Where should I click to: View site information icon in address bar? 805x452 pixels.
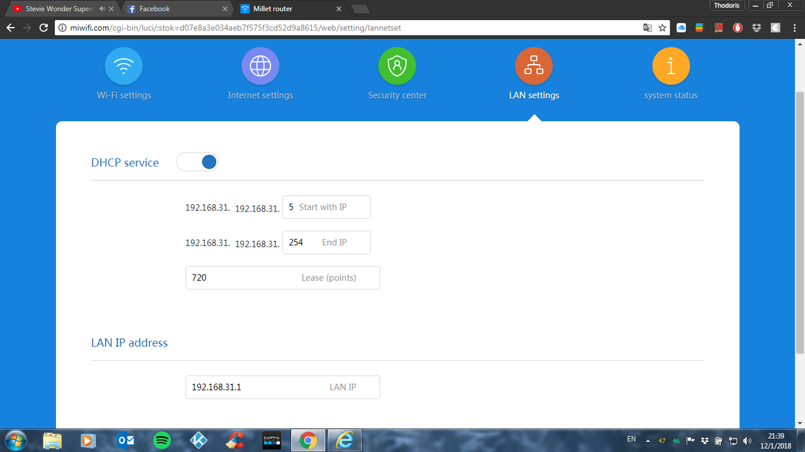click(x=62, y=28)
